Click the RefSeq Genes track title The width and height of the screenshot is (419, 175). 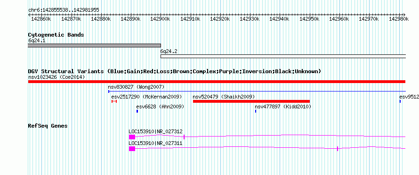(48, 126)
